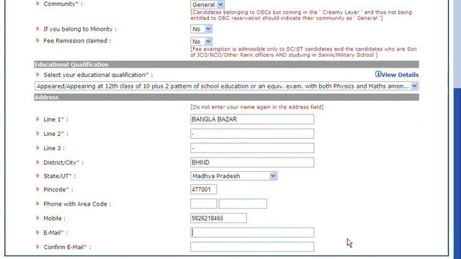Focus the Confirm E-Mail input field
461x259 pixels.
tap(252, 247)
